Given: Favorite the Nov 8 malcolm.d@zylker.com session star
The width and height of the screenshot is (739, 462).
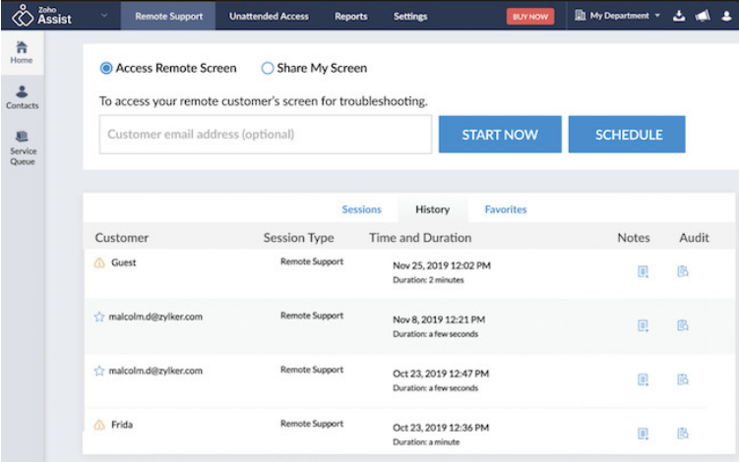Looking at the screenshot, I should point(98,317).
